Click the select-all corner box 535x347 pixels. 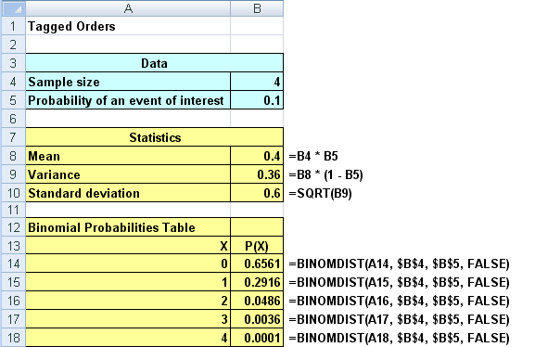coord(14,8)
